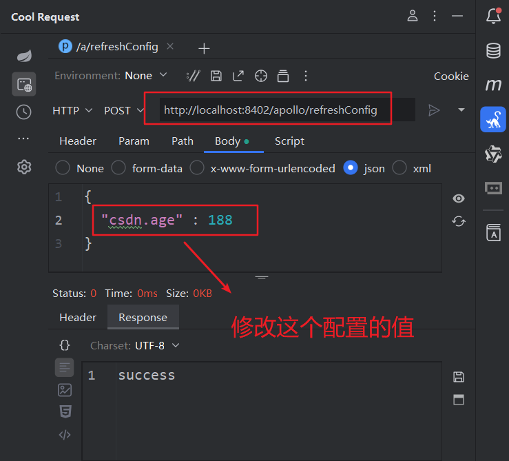The image size is (509, 461).
Task: Open the vertical dots options in title bar
Action: click(435, 16)
